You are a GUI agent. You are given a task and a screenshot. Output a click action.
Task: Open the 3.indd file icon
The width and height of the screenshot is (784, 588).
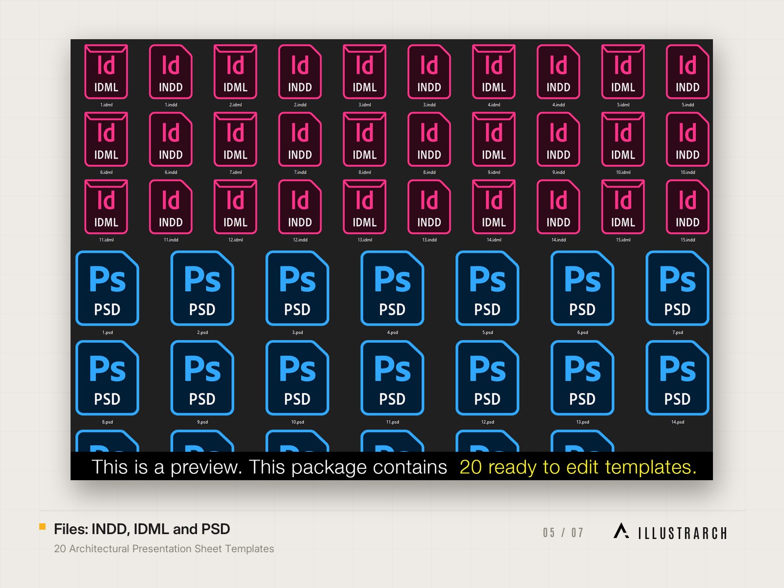pos(429,72)
